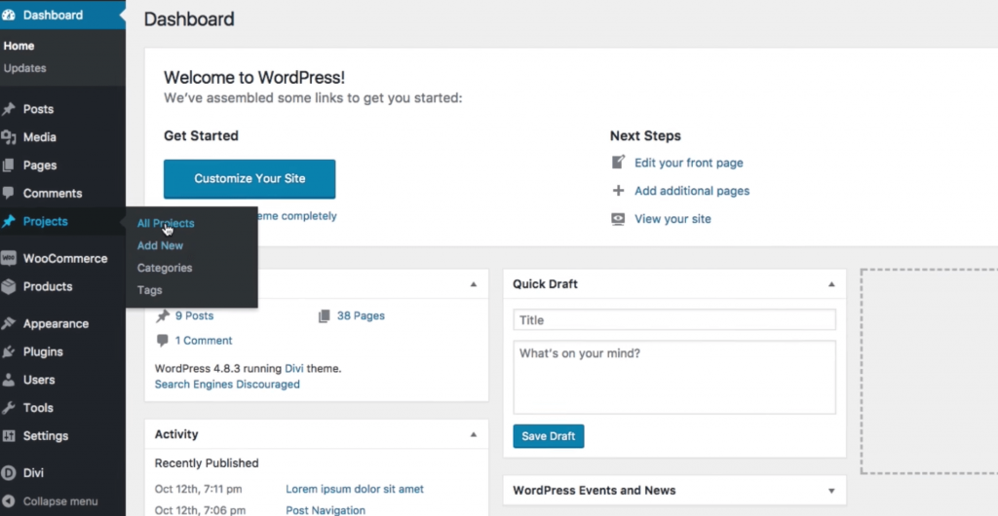Click the View your site screen icon

(618, 219)
